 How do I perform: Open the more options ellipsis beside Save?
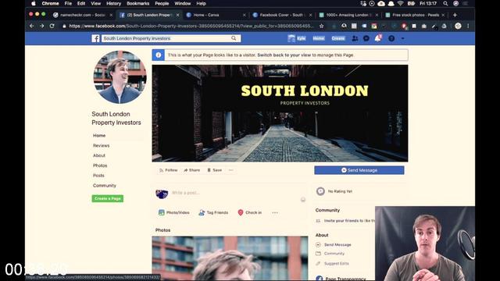tap(231, 170)
